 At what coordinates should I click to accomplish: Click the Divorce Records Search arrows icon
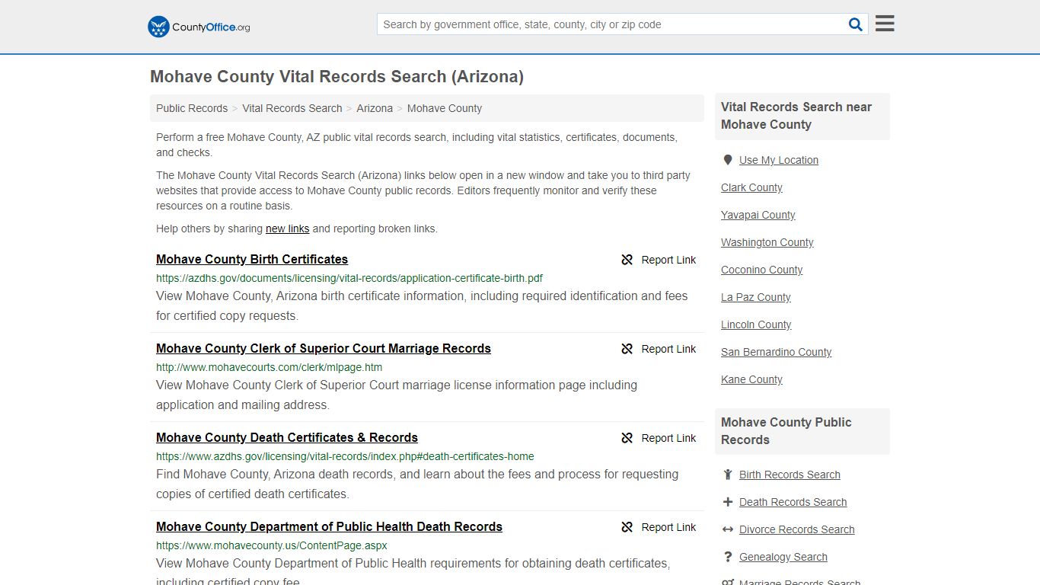[728, 529]
